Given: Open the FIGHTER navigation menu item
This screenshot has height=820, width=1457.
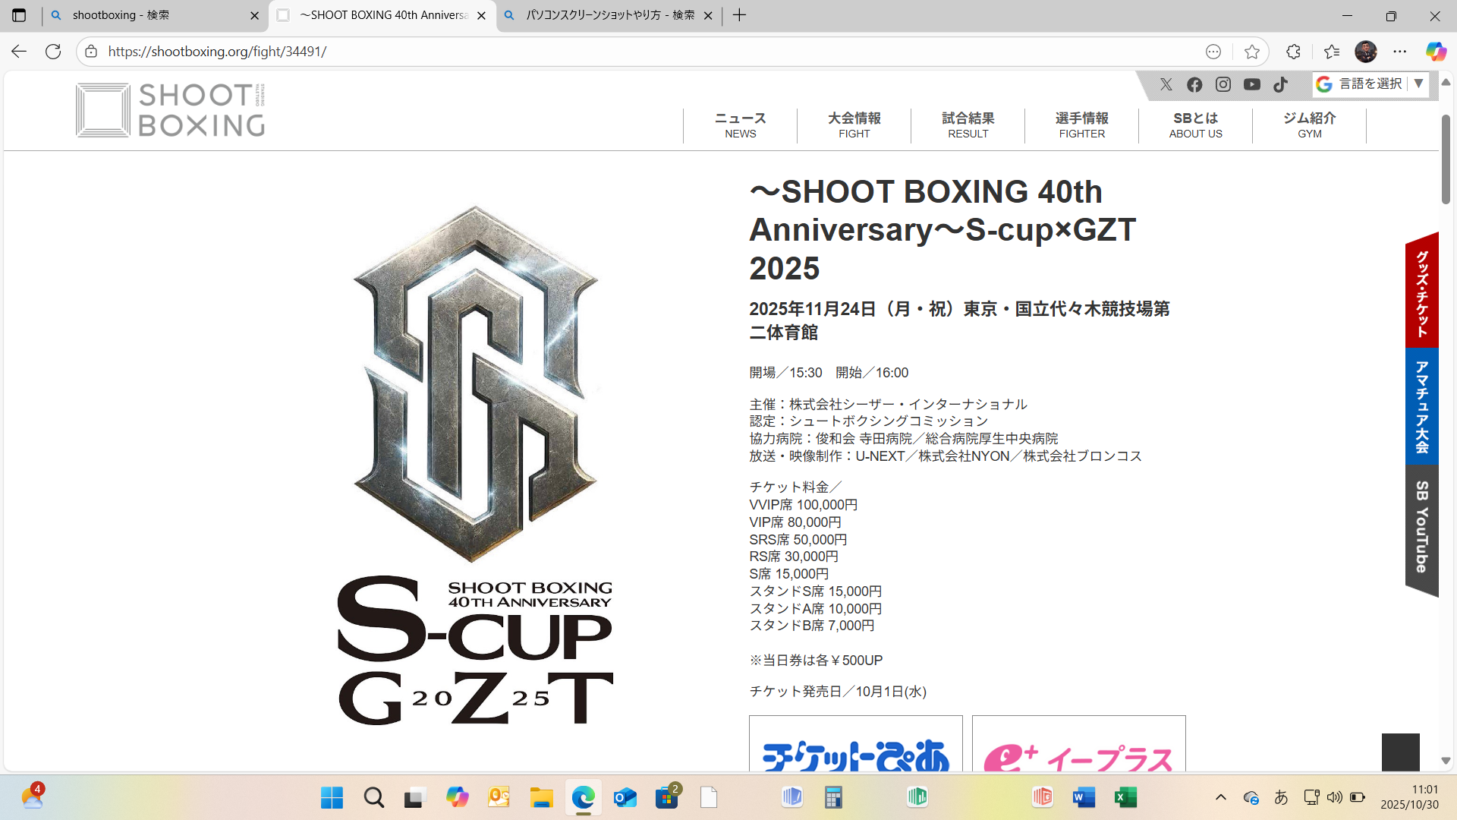Looking at the screenshot, I should (1081, 125).
